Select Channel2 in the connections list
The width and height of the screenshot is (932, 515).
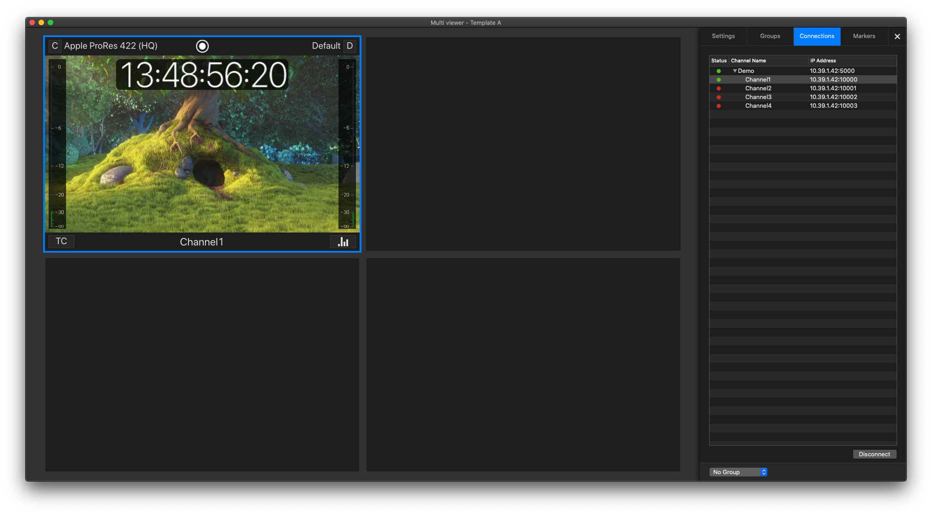point(803,89)
